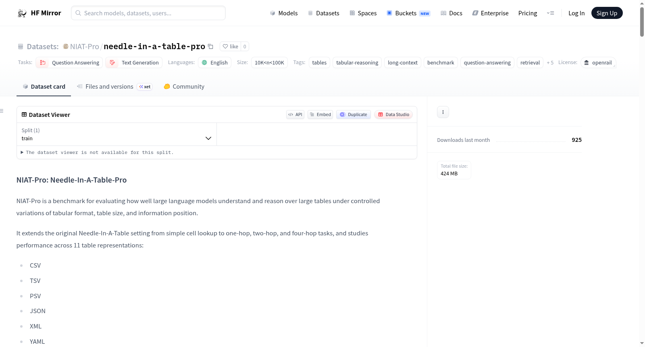Click the Duplicate button
Image resolution: width=645 pixels, height=347 pixels.
point(354,114)
